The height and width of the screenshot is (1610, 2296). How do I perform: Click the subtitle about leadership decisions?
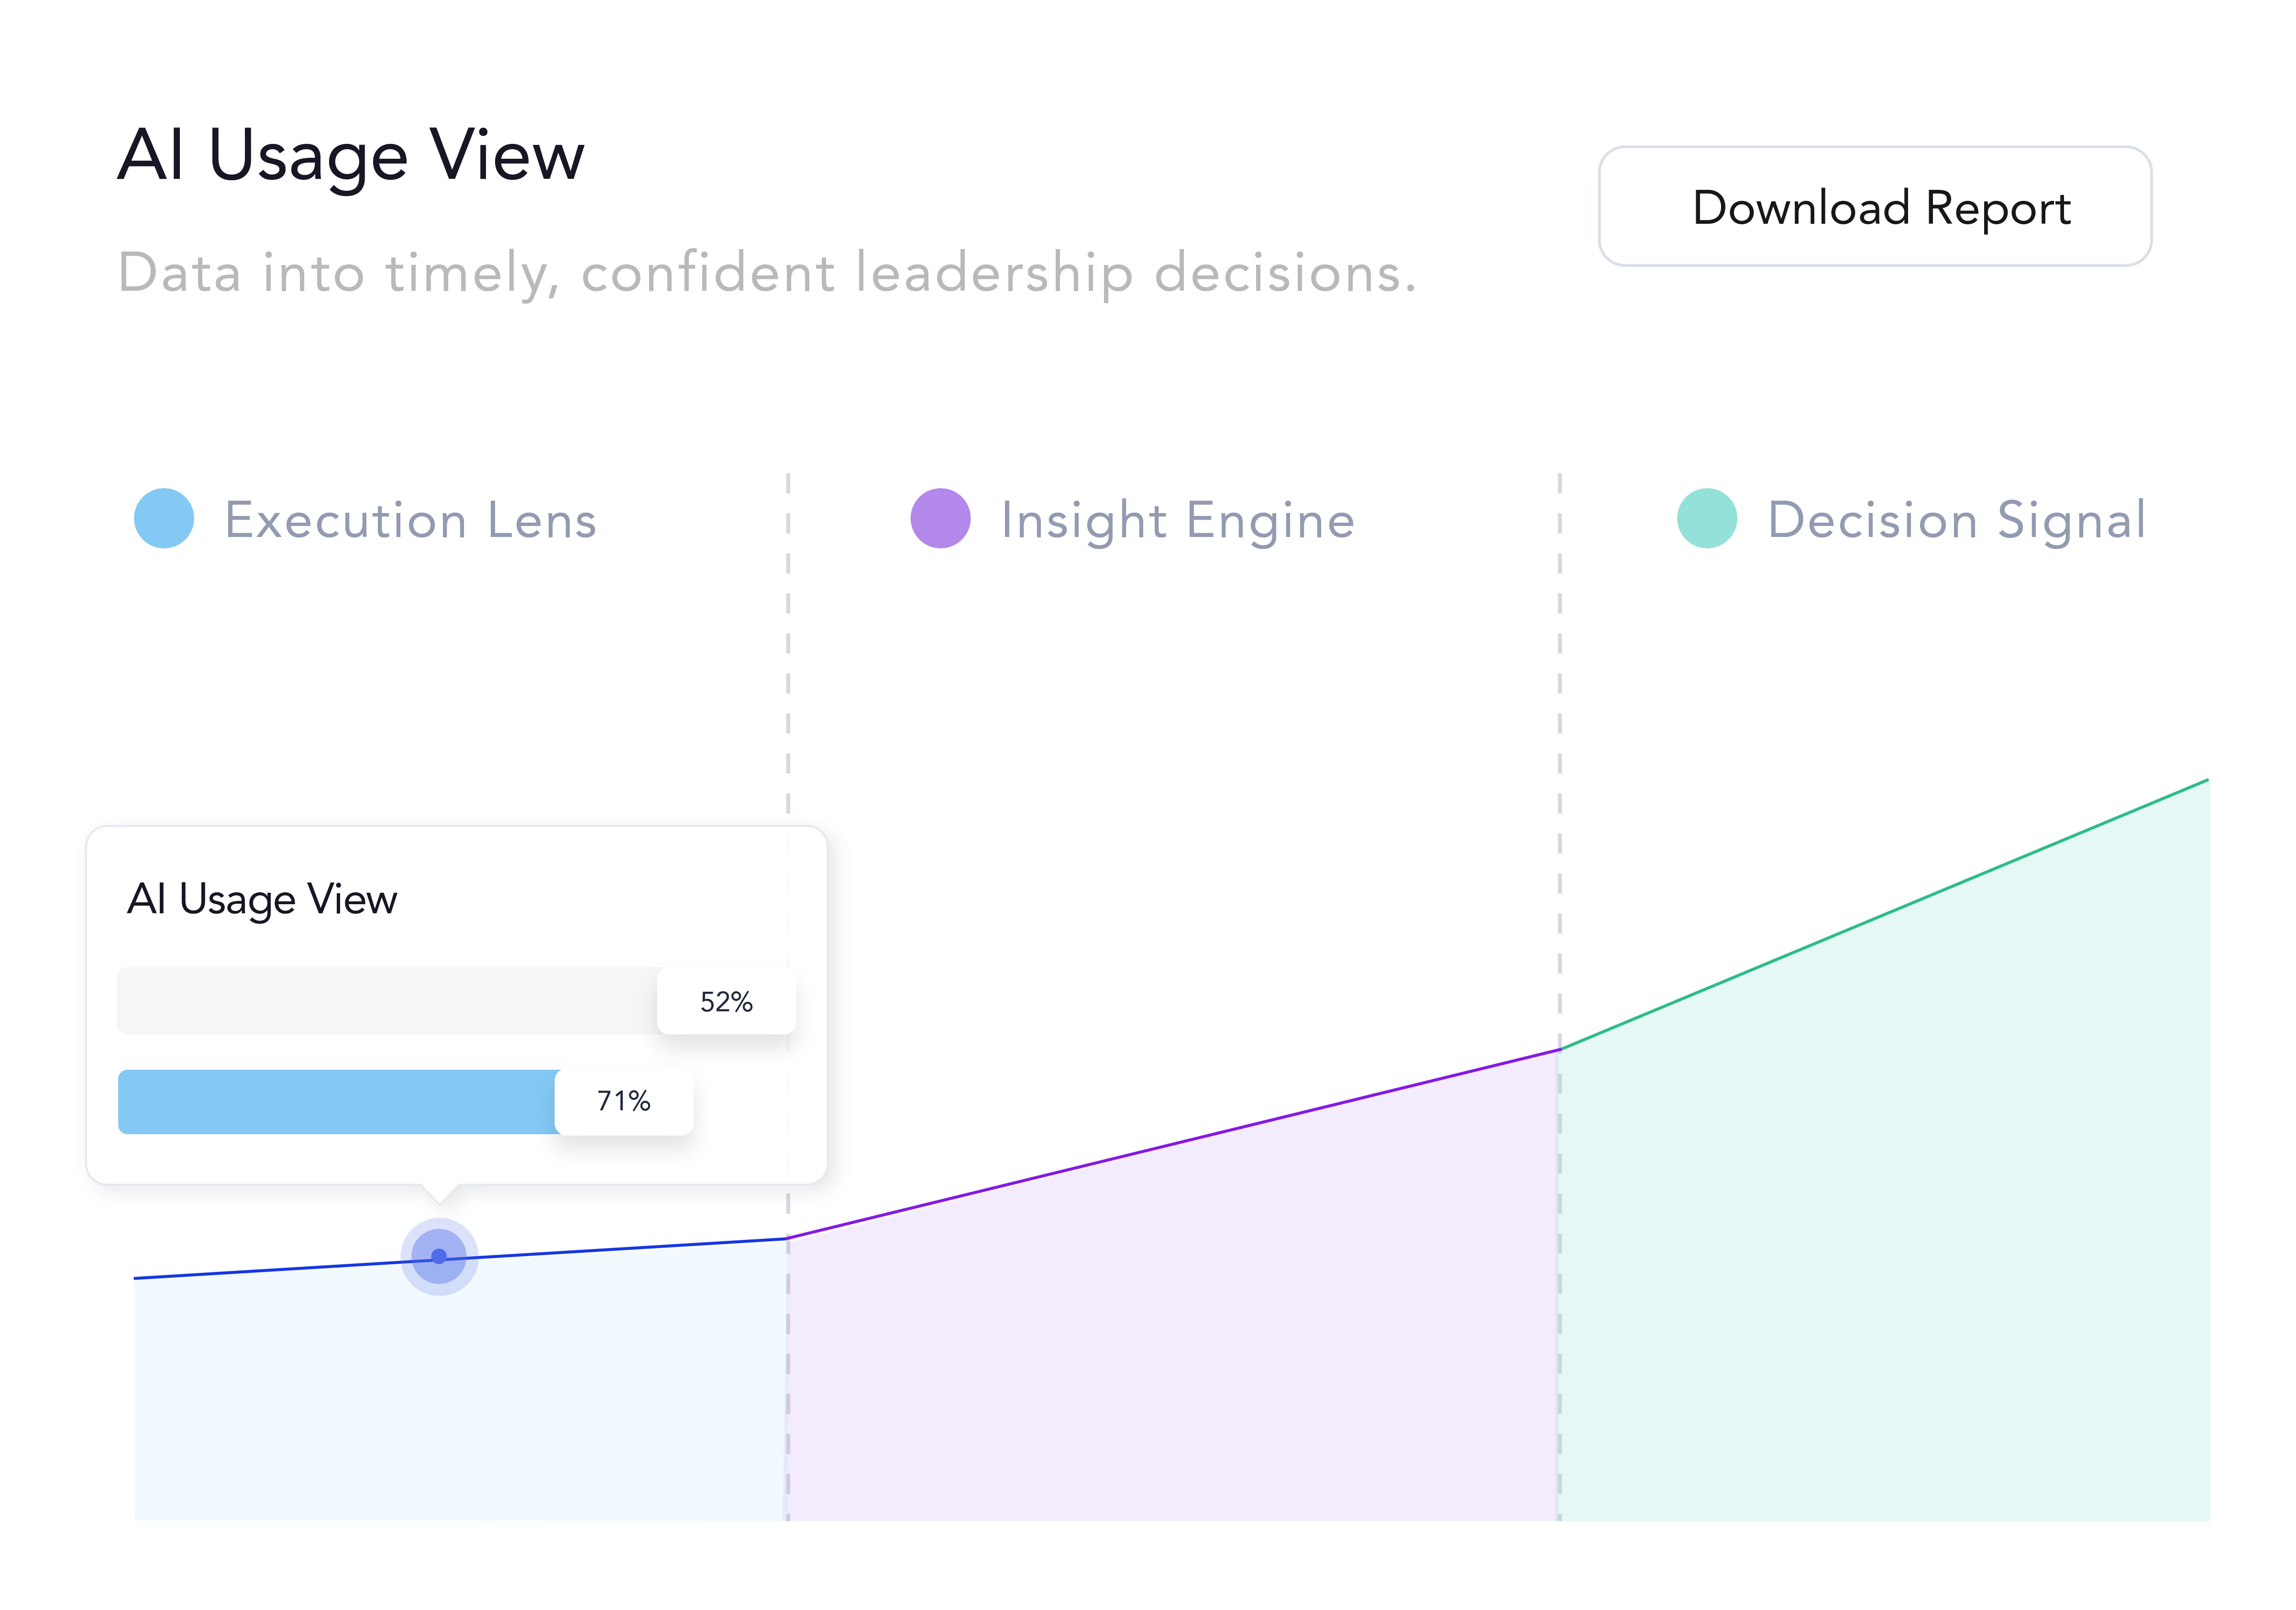pos(767,273)
